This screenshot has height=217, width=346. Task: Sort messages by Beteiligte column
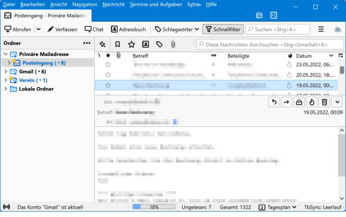coord(238,56)
